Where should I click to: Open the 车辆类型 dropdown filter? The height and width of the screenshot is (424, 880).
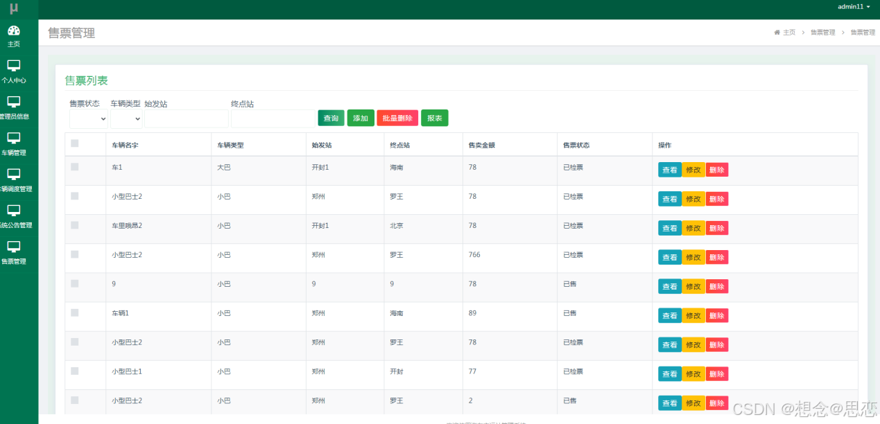tap(126, 119)
